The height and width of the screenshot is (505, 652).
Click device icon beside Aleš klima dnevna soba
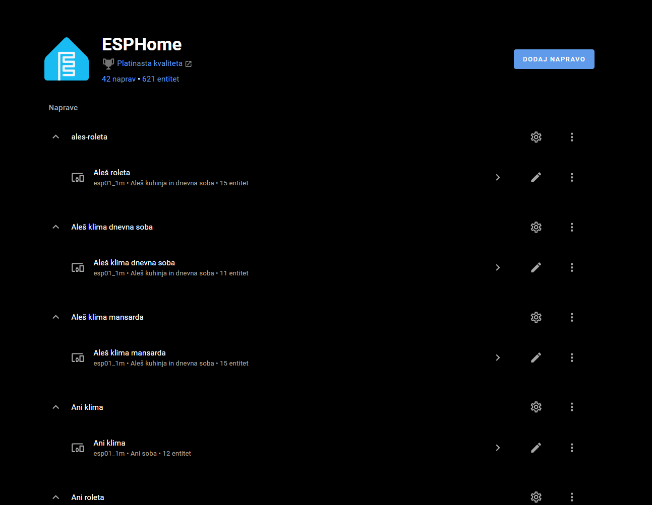(x=78, y=267)
